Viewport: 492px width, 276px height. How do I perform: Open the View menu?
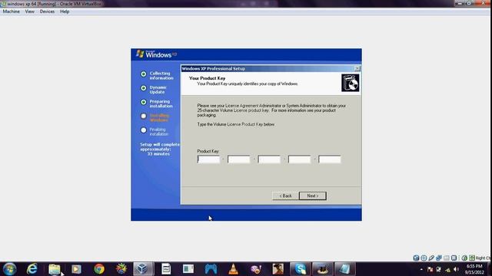tap(29, 11)
